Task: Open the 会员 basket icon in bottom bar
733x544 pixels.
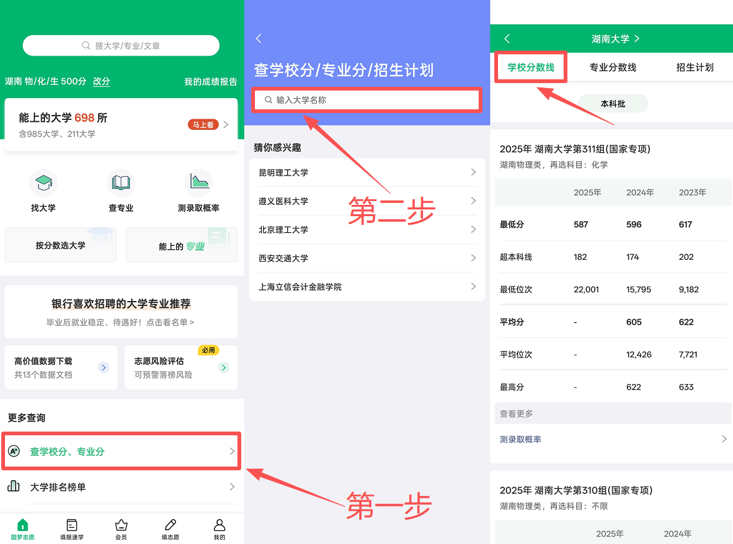Action: point(121,525)
